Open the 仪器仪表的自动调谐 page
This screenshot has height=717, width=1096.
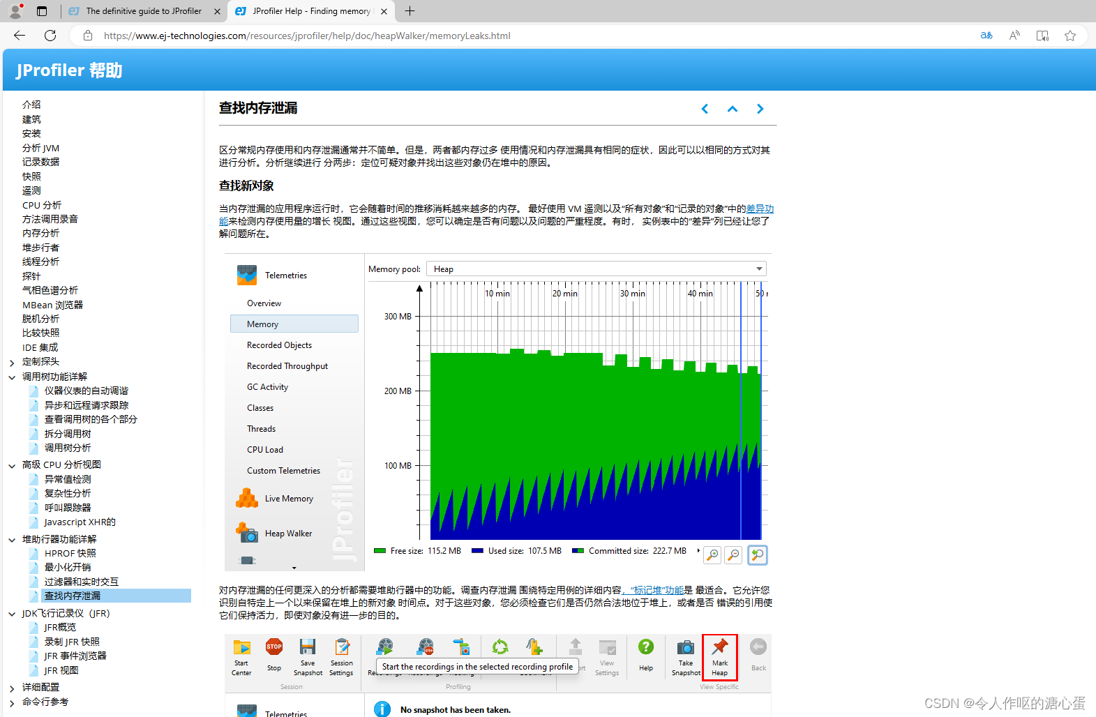86,391
